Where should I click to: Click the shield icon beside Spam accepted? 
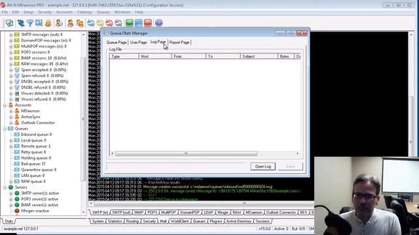coord(17,70)
